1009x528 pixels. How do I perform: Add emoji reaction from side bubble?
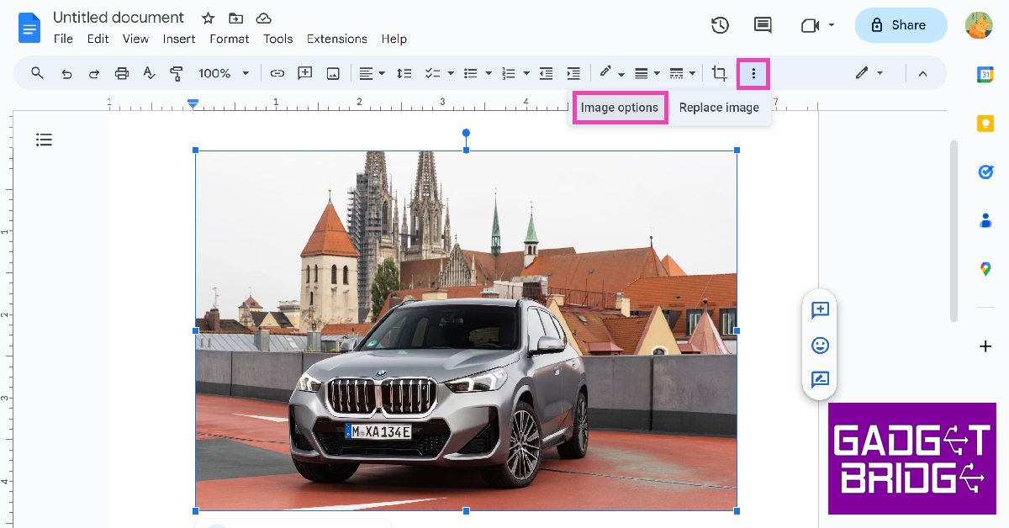(x=820, y=345)
